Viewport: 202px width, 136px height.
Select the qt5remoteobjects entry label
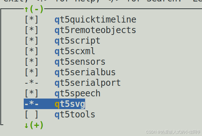pos(95,30)
